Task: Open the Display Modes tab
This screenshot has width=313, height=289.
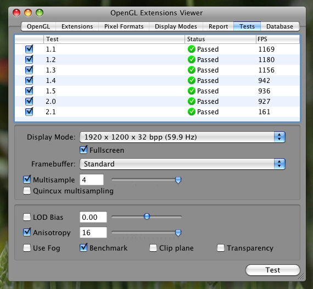Action: [176, 26]
